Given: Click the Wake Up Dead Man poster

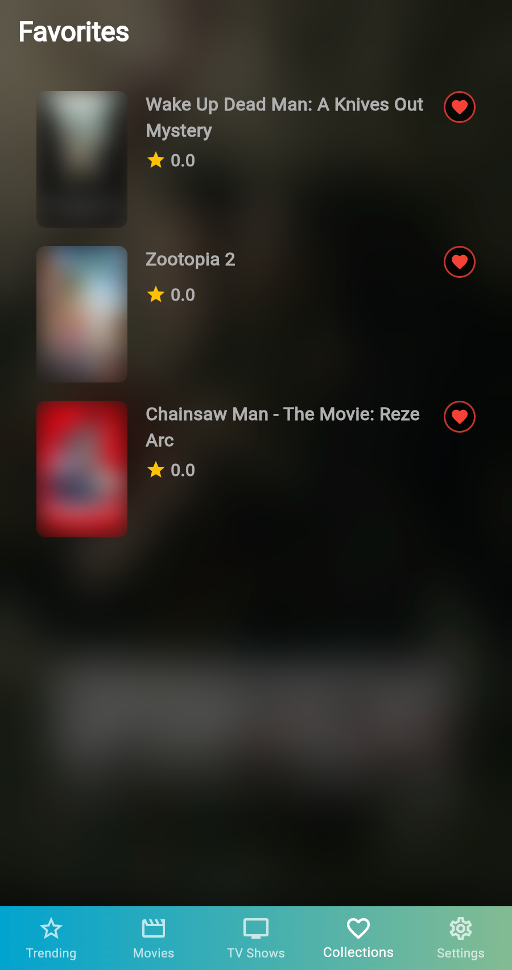Looking at the screenshot, I should [x=82, y=159].
